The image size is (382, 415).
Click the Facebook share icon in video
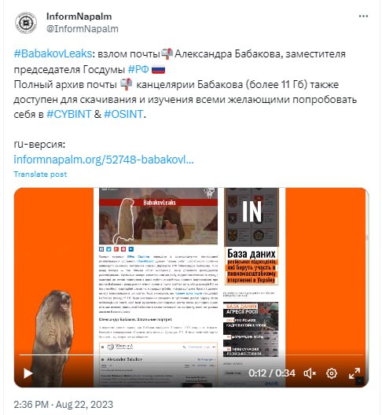pos(101,249)
